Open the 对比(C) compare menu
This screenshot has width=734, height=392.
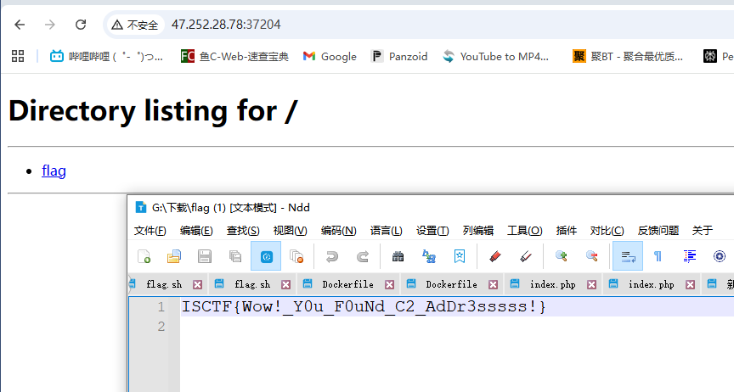click(607, 230)
